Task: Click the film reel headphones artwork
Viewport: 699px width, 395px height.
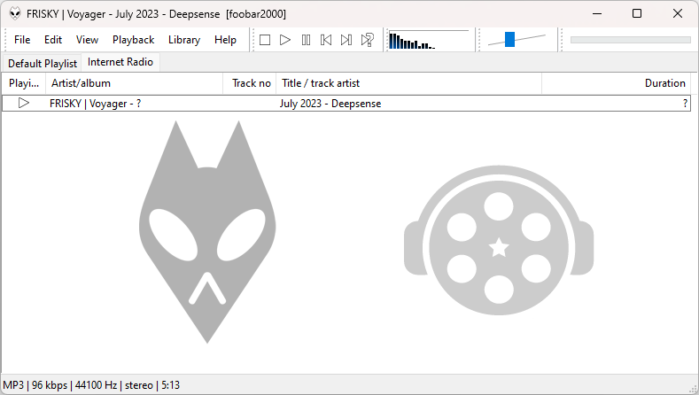Action: pyautogui.click(x=499, y=241)
